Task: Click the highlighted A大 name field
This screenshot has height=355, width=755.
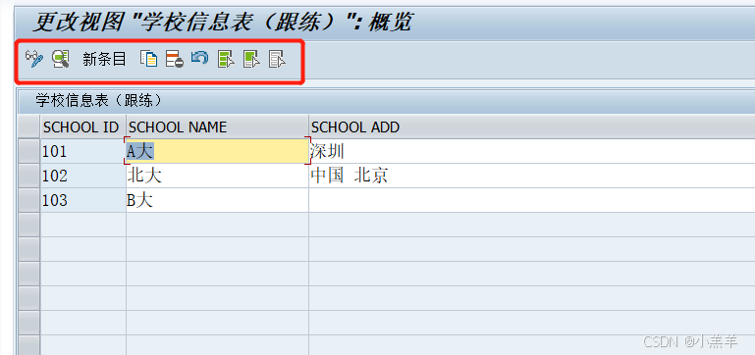Action: click(217, 151)
